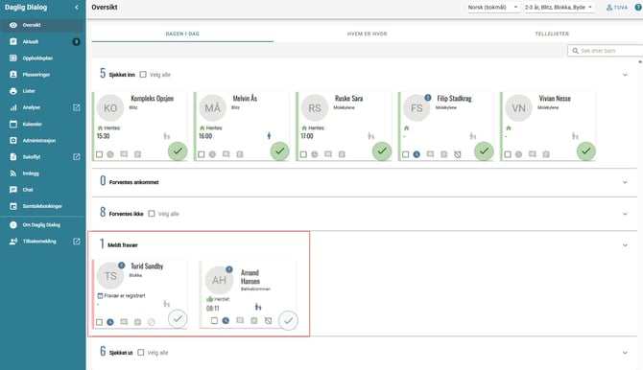
Task: Open the TUVA user profile
Action: (x=617, y=8)
